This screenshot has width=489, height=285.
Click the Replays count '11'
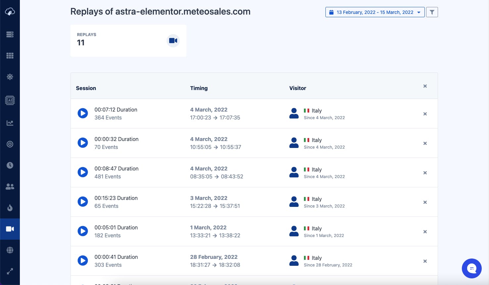tap(81, 43)
